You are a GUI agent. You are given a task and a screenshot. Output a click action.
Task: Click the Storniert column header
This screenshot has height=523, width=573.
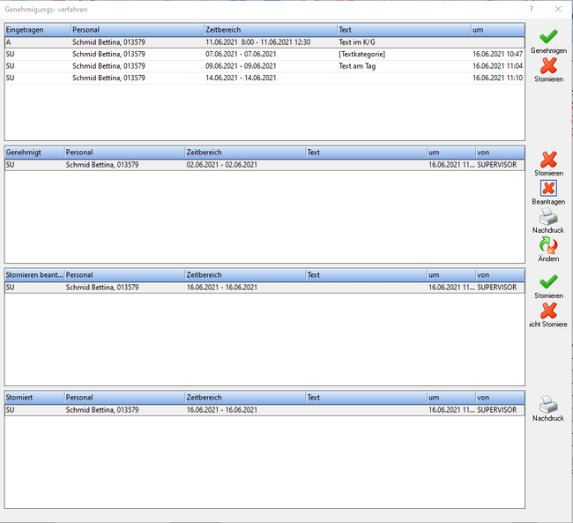(x=33, y=398)
